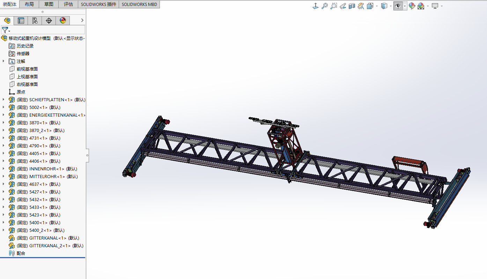Select the Zoom to Area tool
487x279 pixels.
pyautogui.click(x=334, y=6)
